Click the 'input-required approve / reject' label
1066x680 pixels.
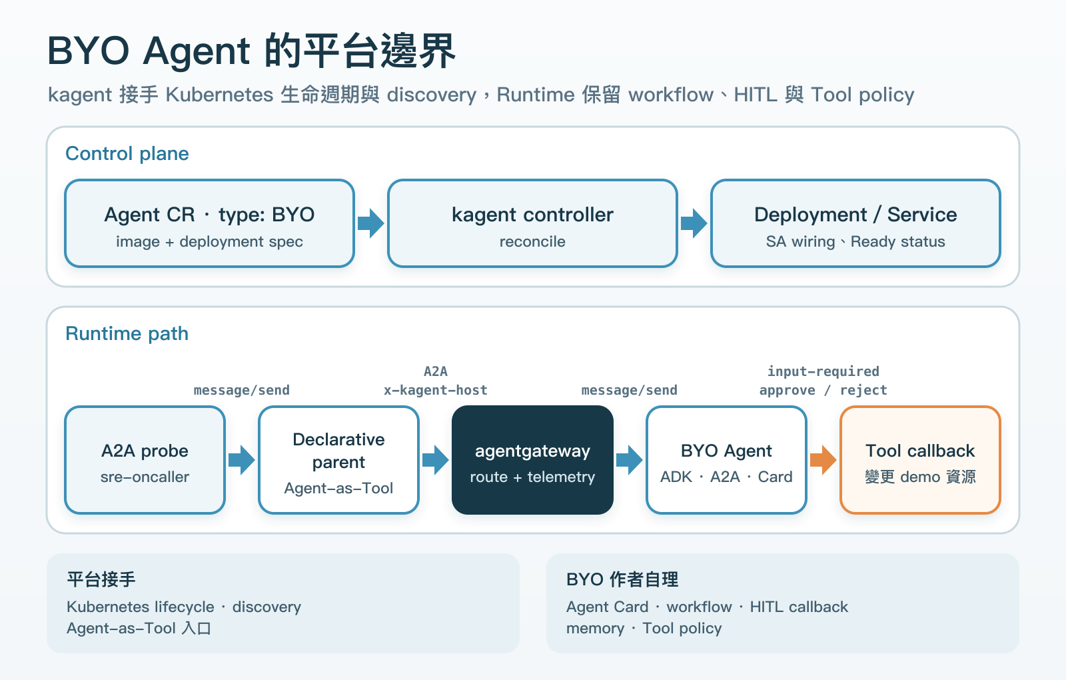(x=823, y=381)
